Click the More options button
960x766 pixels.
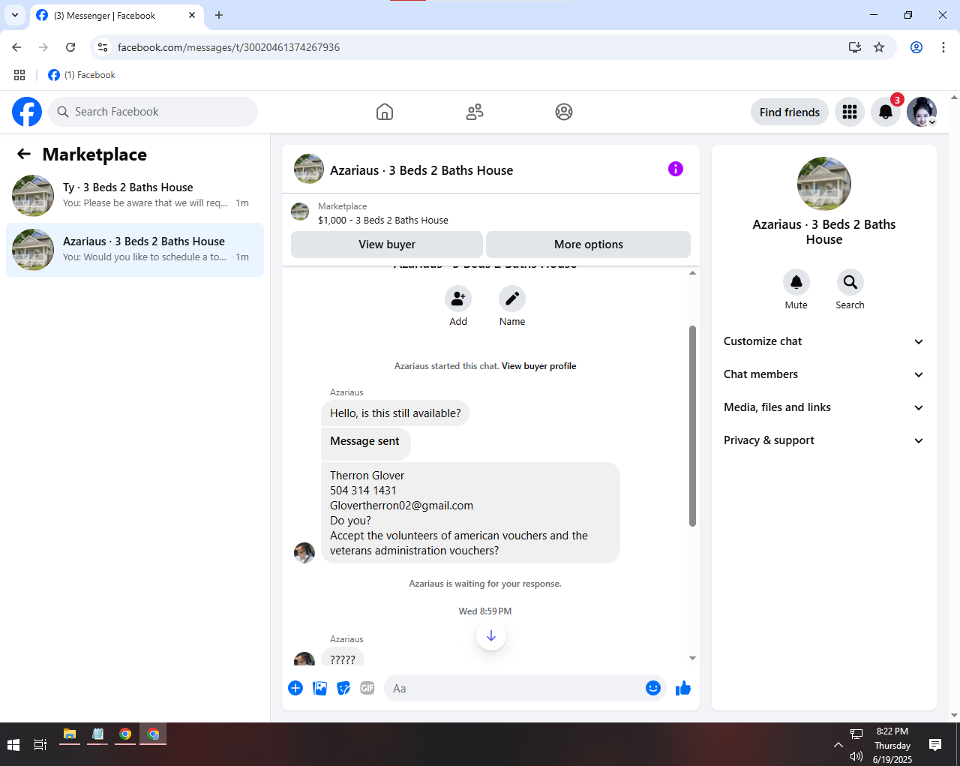tap(589, 245)
